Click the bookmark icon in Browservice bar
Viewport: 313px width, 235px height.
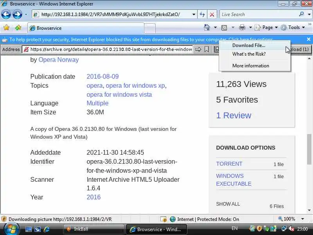click(207, 49)
